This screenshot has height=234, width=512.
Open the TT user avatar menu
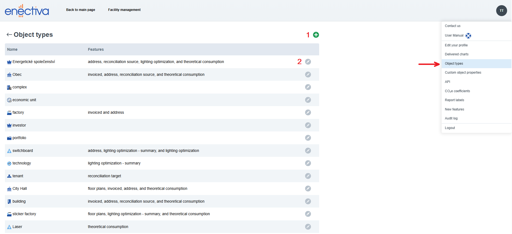[x=501, y=11]
